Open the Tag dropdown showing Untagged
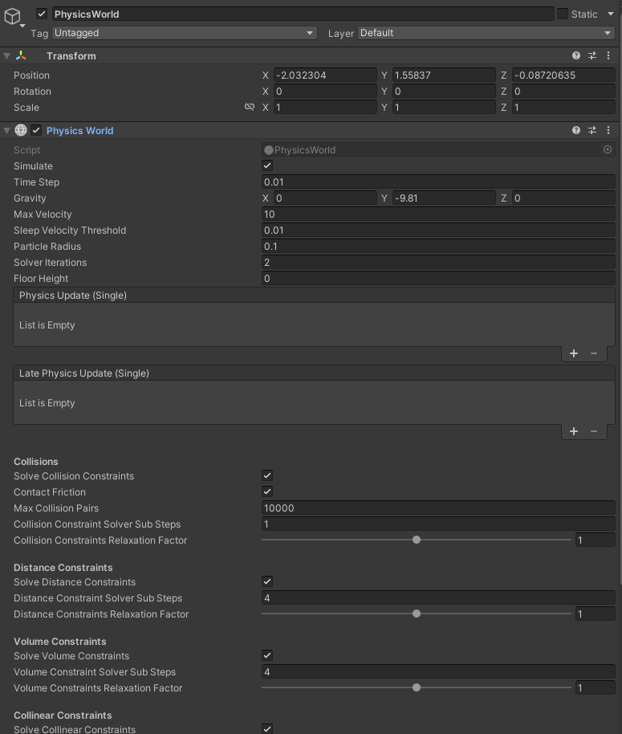This screenshot has height=734, width=622. coord(184,33)
